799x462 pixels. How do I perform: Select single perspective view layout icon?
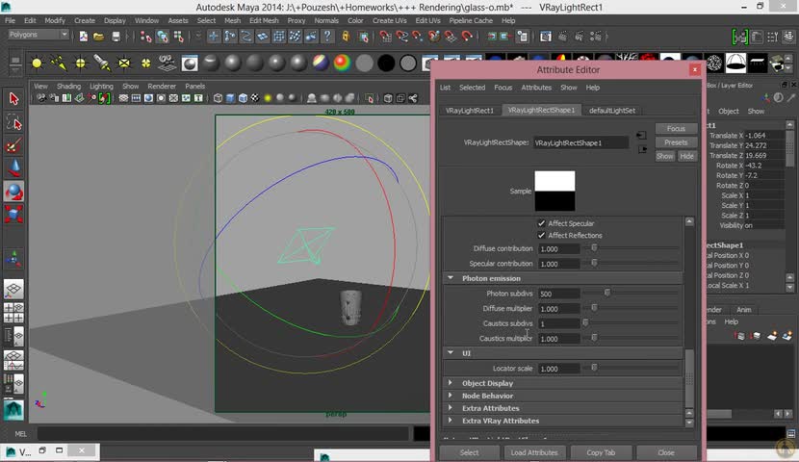coord(13,290)
